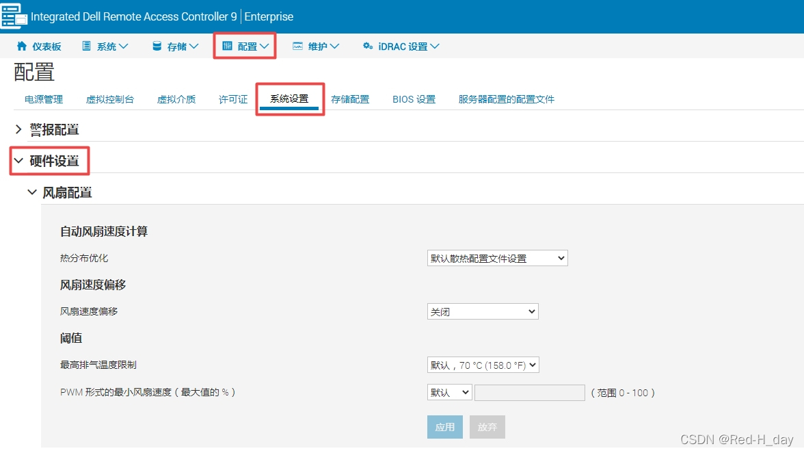Image resolution: width=804 pixels, height=453 pixels.
Task: Click the PWM 形式的最小风扇速度 label
Action: 148,392
